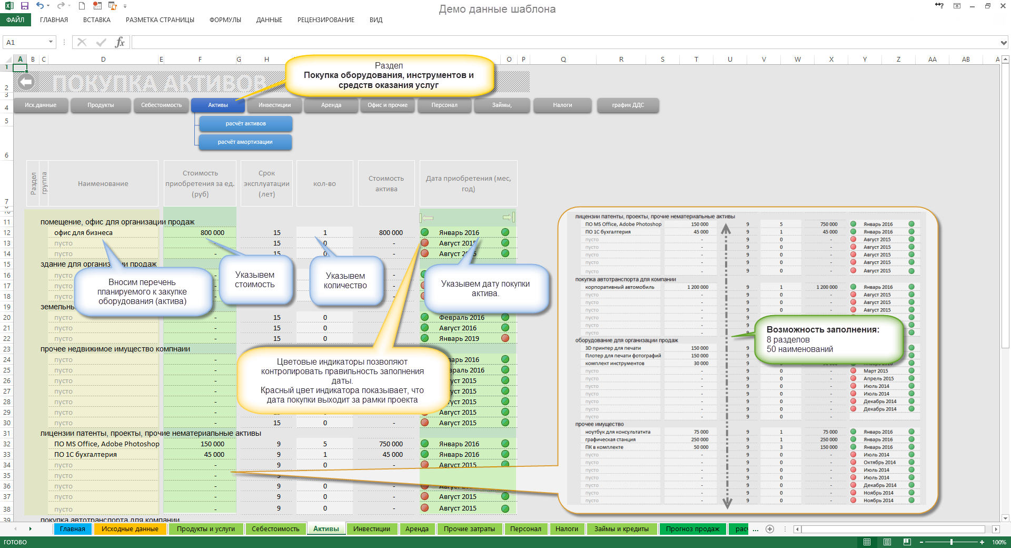Click the 'расчёт амортизации' blue button

(245, 142)
